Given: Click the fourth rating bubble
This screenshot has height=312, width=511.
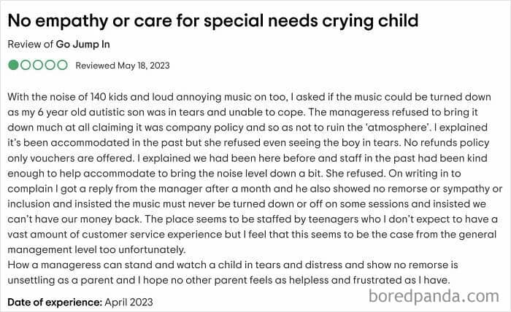Looking at the screenshot, I should tap(50, 65).
